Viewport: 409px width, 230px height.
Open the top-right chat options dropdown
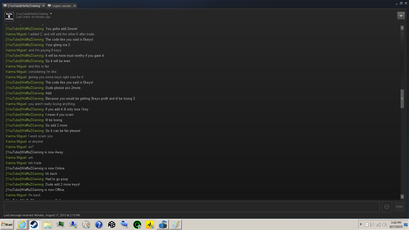pyautogui.click(x=401, y=16)
